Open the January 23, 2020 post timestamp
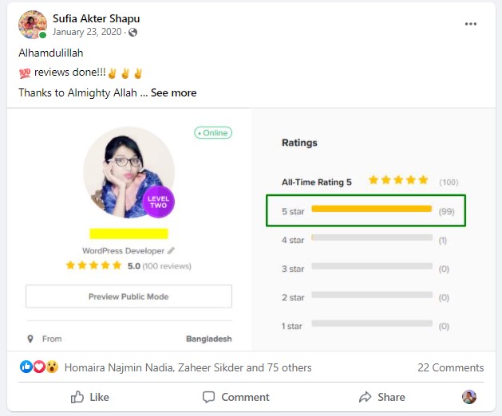This screenshot has width=502, height=416. (89, 33)
